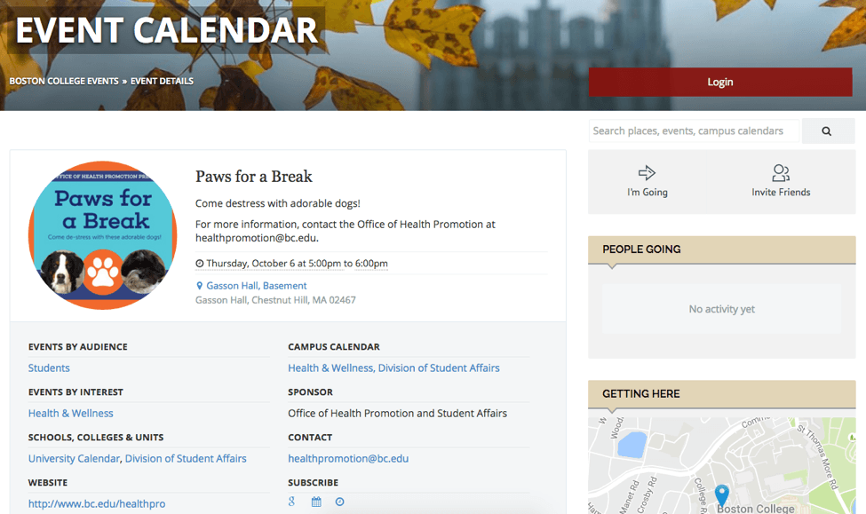Click the magnifying glass search icon
This screenshot has width=866, height=514.
[827, 130]
